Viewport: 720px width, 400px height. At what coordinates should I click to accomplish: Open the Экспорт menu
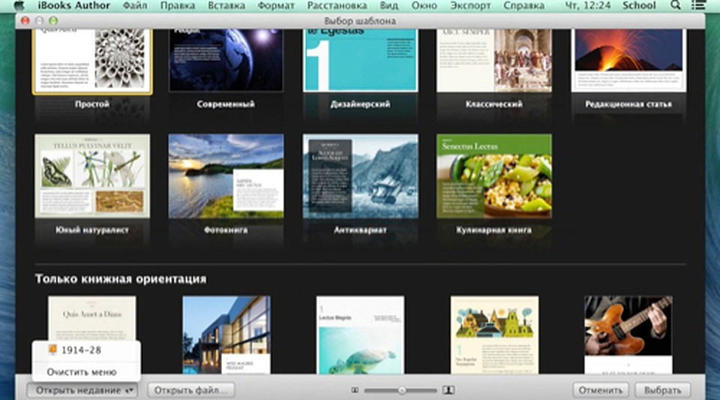(470, 5)
